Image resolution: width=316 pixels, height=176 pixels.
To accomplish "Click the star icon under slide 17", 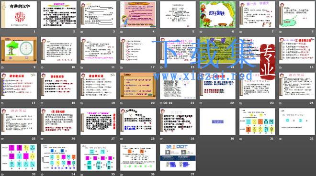I will pos(2,103).
